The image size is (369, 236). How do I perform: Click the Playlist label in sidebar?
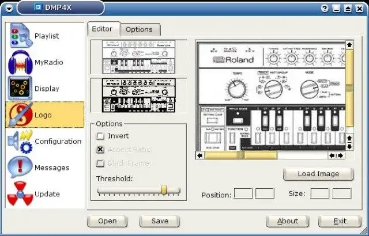pos(47,36)
